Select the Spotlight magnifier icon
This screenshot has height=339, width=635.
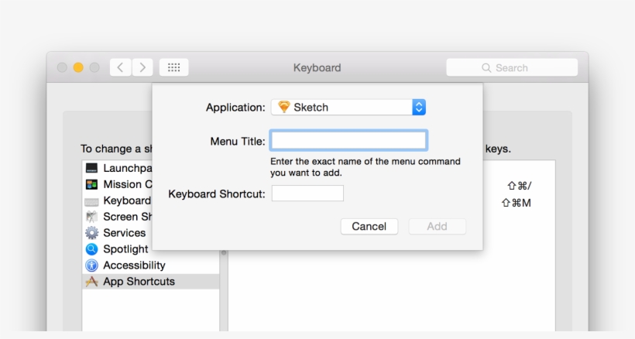(x=91, y=249)
